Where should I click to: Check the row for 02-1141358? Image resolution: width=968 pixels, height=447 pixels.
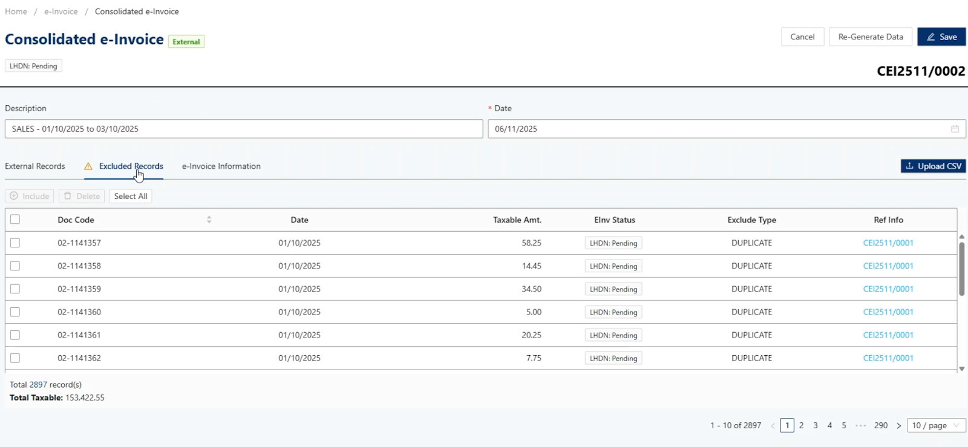point(15,266)
